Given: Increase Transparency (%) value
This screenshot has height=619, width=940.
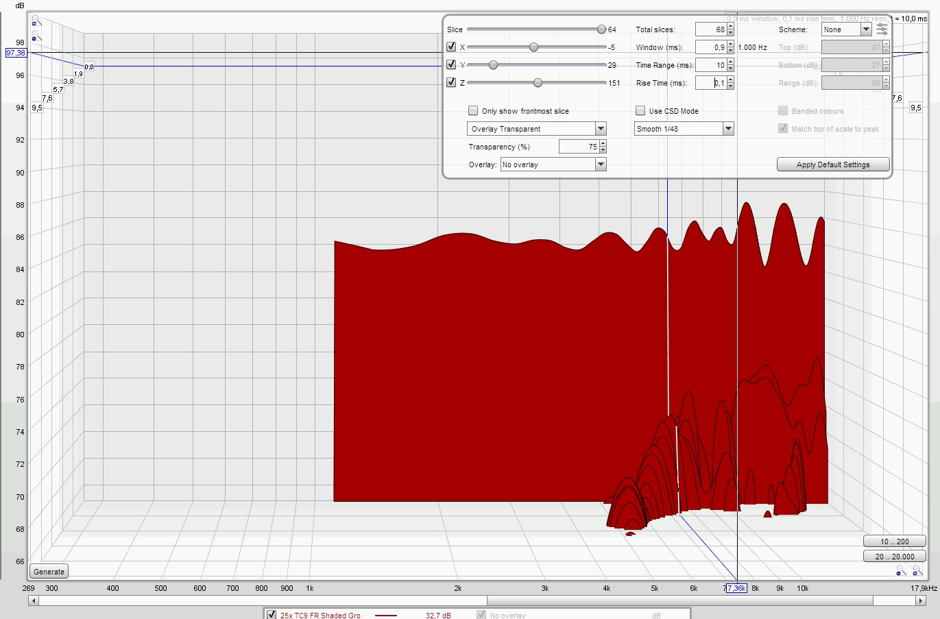Looking at the screenshot, I should click(603, 143).
